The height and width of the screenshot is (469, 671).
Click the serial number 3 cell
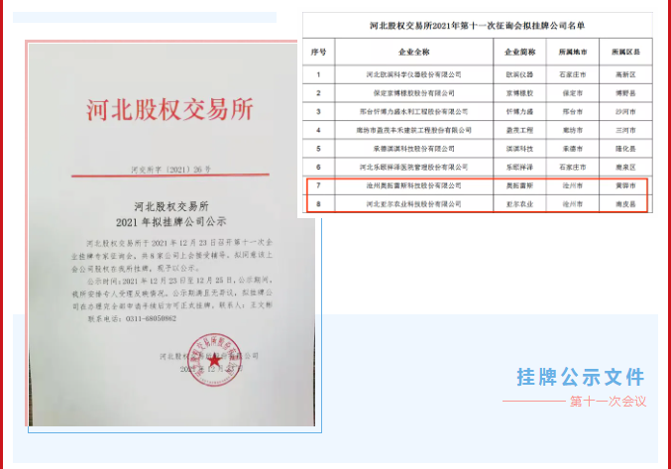[318, 112]
